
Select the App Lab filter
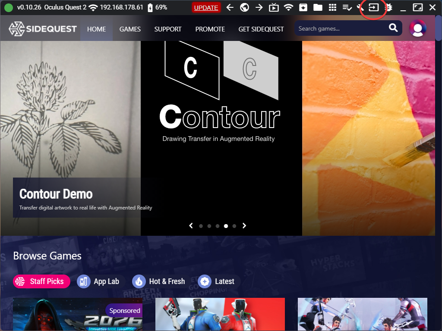[101, 281]
